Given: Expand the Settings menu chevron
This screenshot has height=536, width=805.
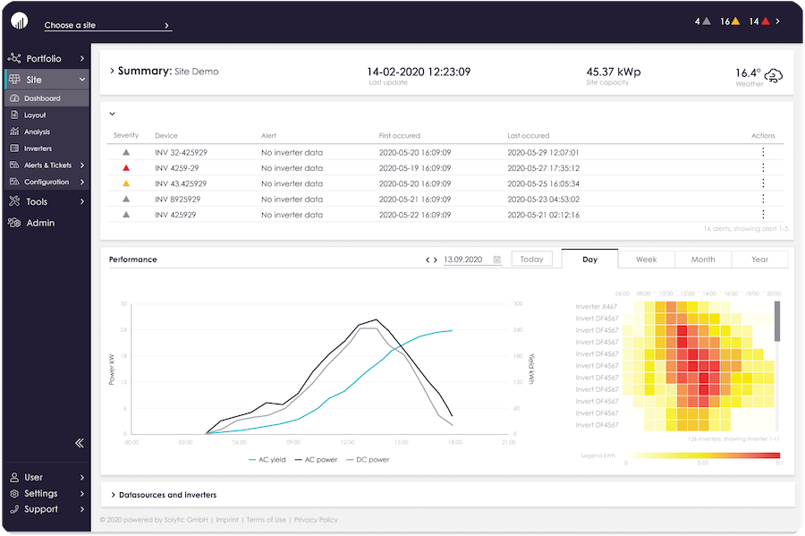Looking at the screenshot, I should click(82, 493).
